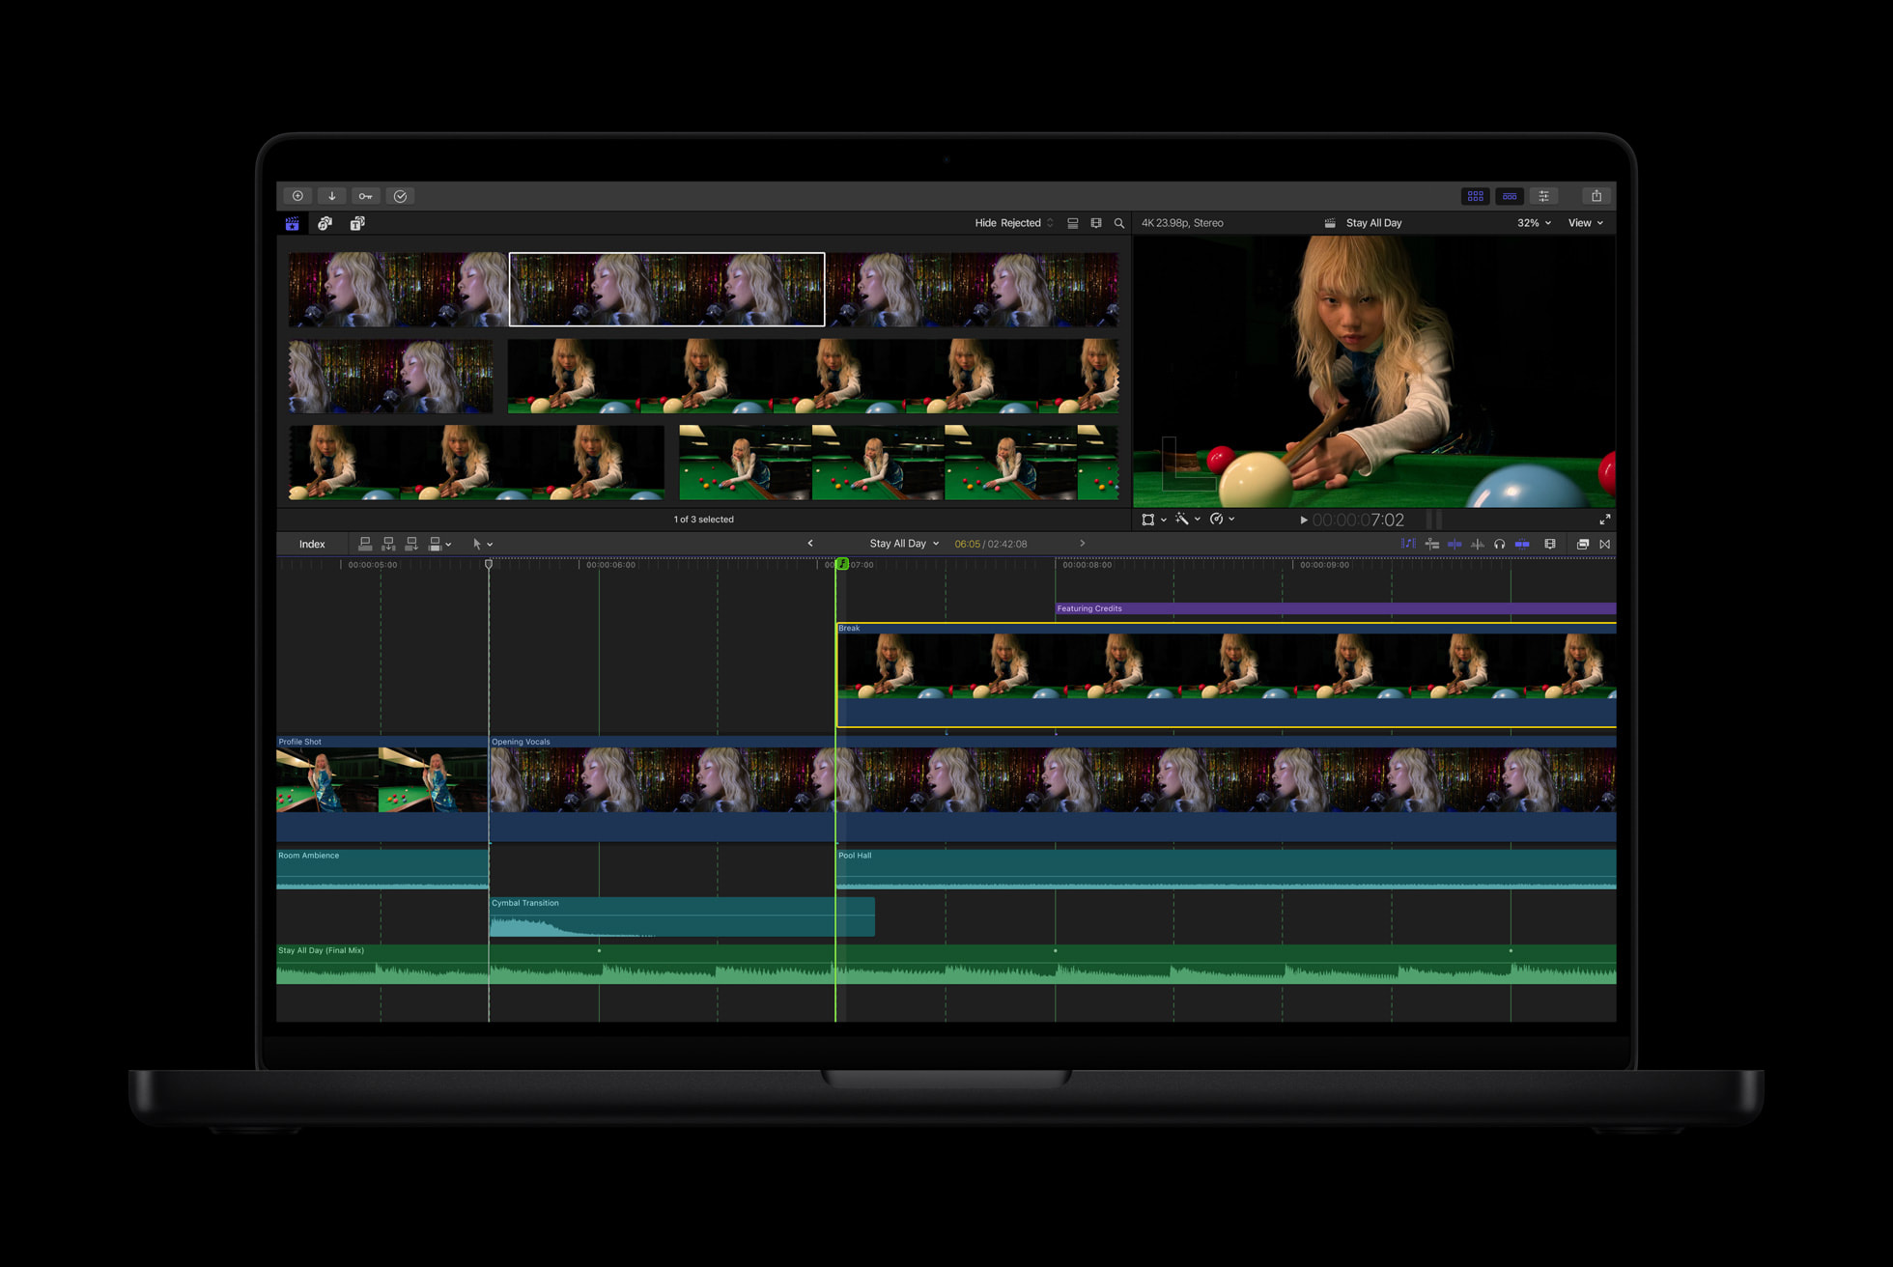
Task: Open the Hide Rejected filter menu
Action: [1011, 223]
